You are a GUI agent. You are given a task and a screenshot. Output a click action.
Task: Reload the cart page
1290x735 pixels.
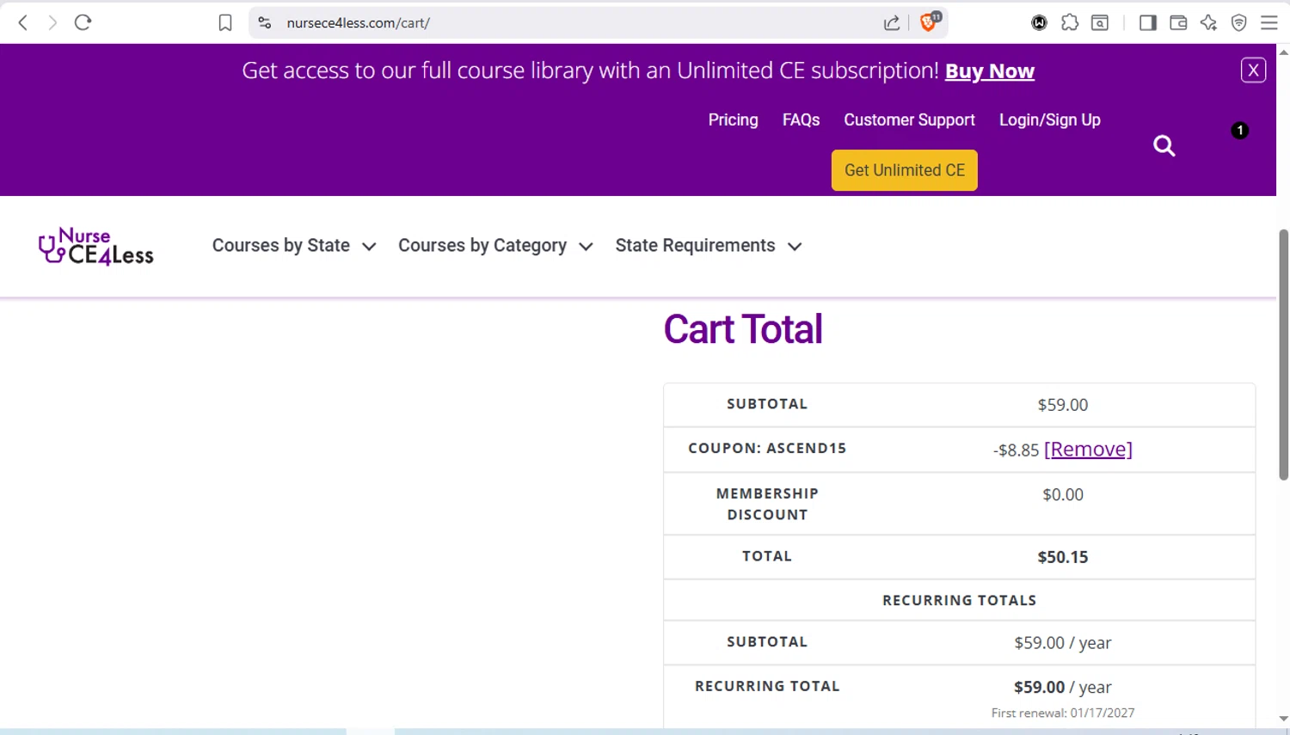tap(83, 22)
